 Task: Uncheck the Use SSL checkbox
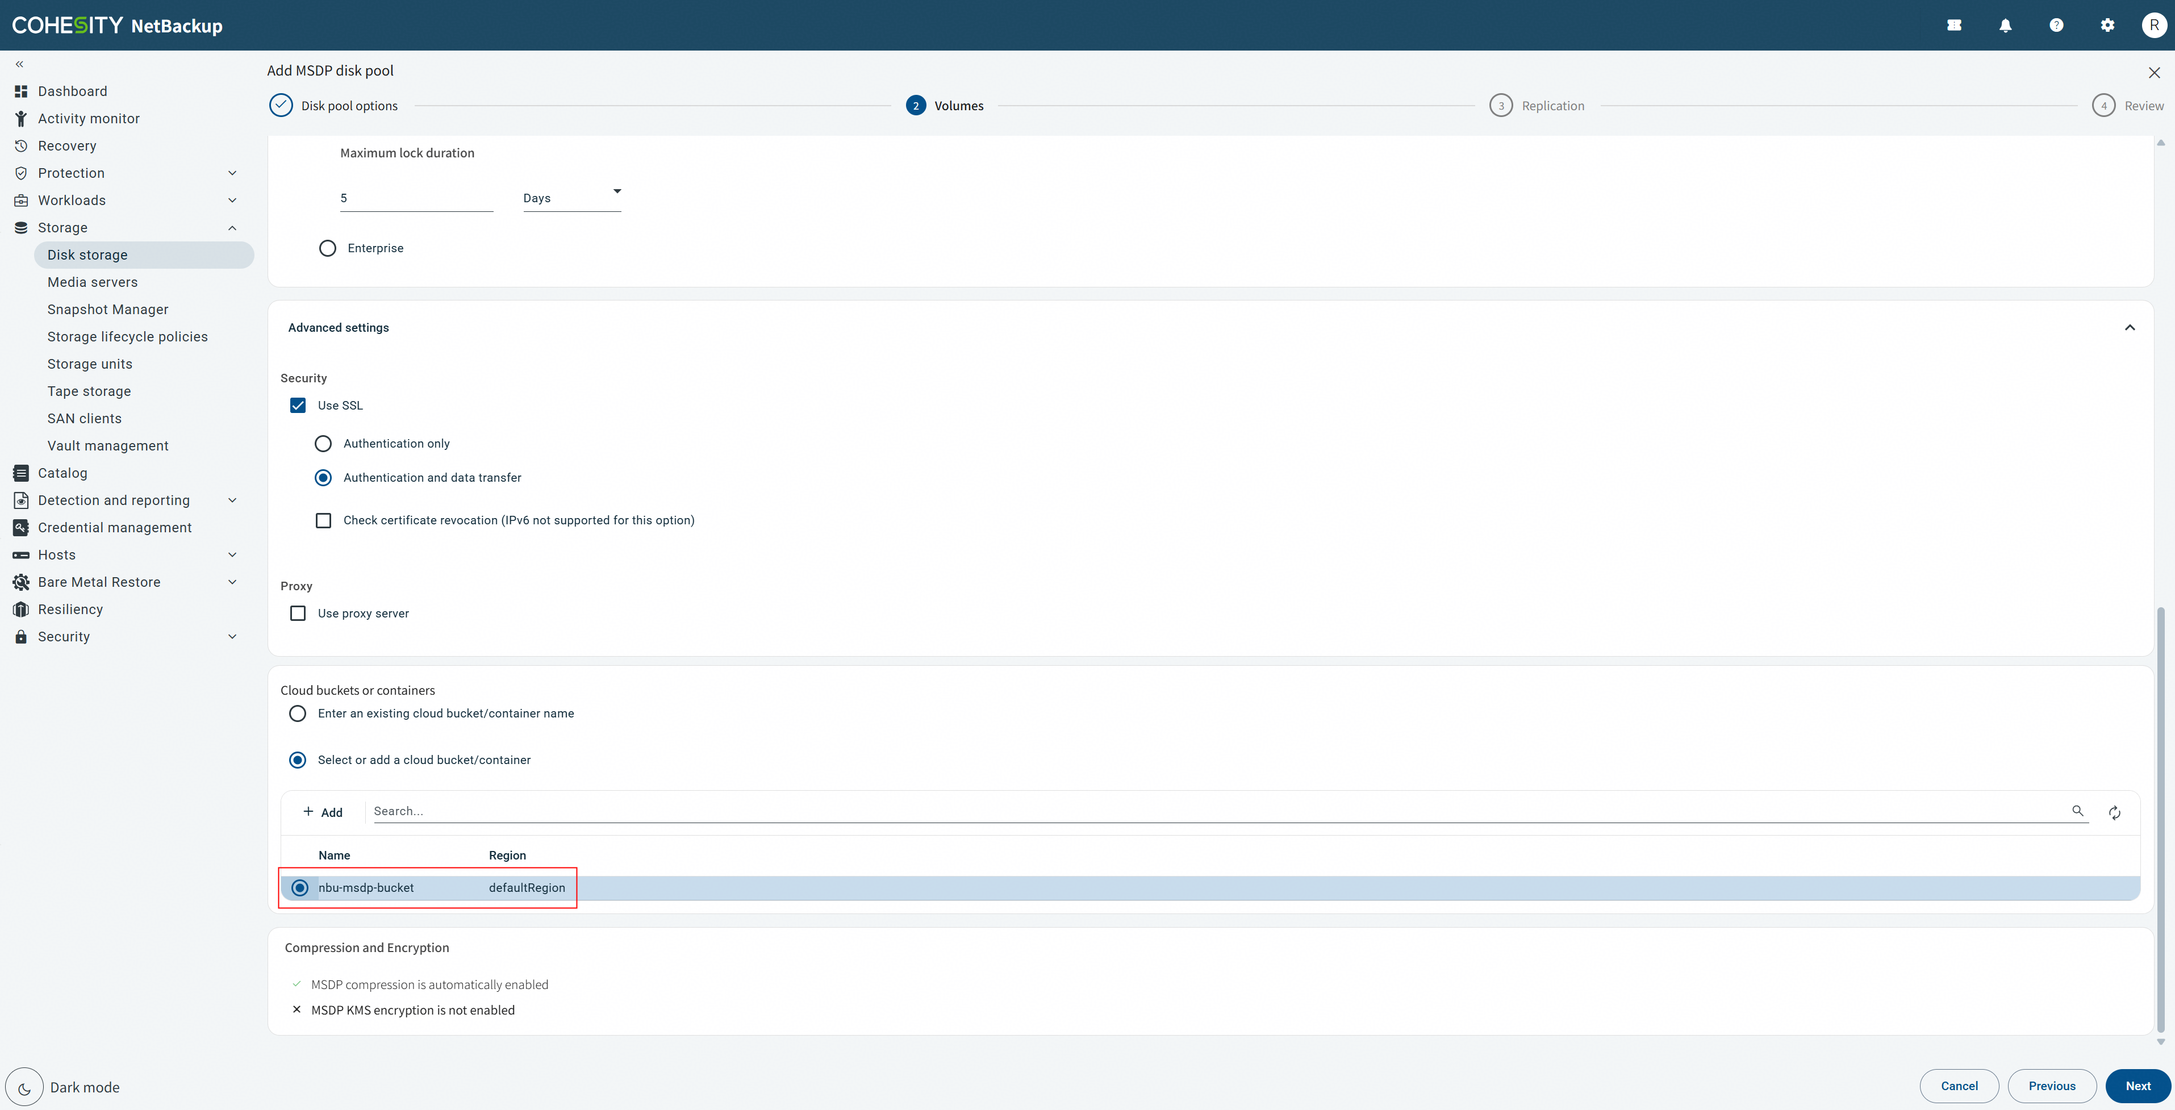[298, 405]
